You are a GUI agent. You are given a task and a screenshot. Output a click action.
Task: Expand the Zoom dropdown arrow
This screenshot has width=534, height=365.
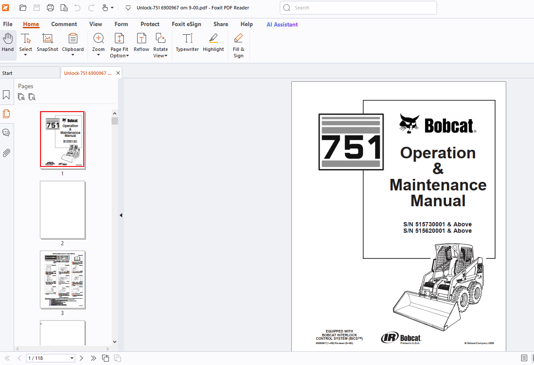(x=98, y=55)
